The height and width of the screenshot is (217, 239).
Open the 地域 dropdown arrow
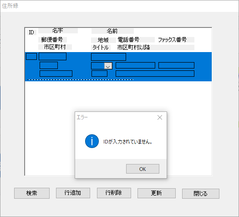click(x=108, y=66)
